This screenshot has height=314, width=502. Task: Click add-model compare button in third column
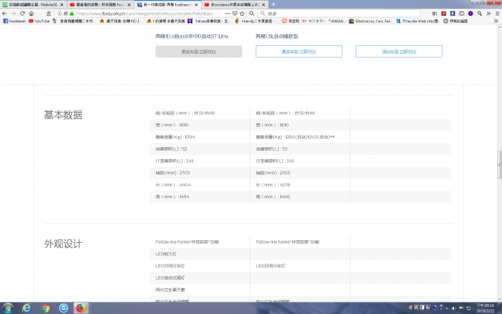pyautogui.click(x=399, y=52)
